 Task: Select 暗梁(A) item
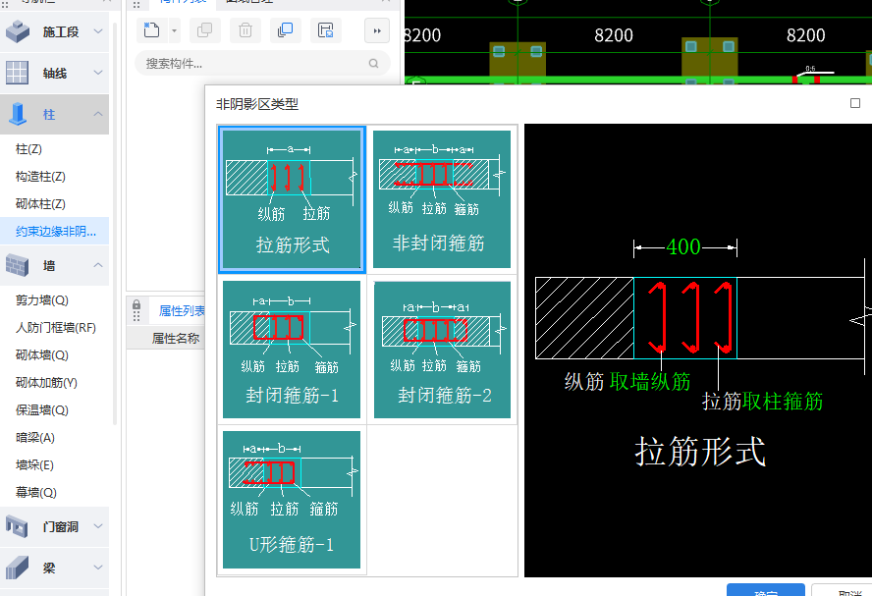pyautogui.click(x=35, y=438)
